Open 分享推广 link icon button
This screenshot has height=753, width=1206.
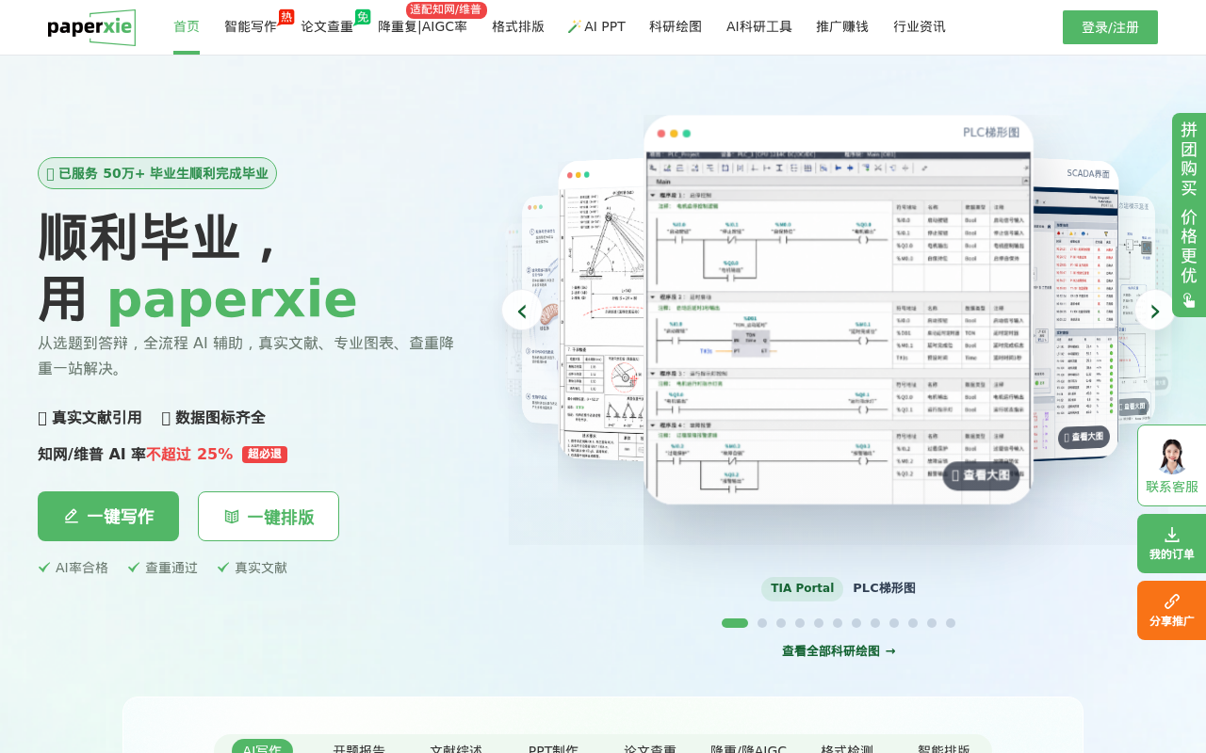pos(1172,610)
